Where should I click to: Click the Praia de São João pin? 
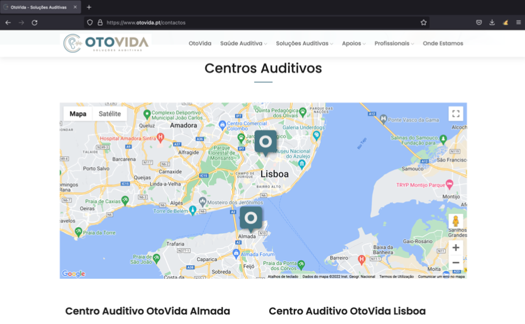pyautogui.click(x=157, y=258)
